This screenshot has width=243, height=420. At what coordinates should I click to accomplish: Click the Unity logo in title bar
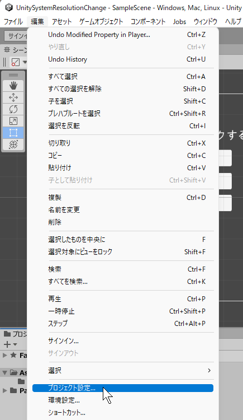[x=9, y=7]
